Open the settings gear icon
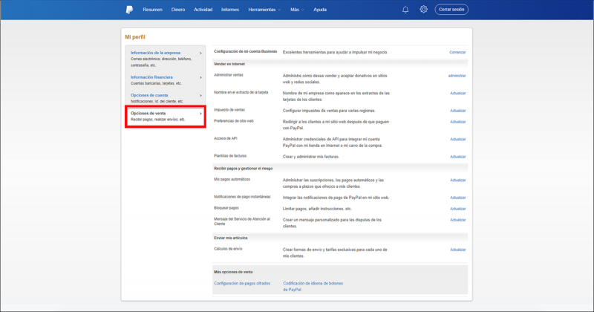Viewport: 594px width, 312px height. [423, 9]
